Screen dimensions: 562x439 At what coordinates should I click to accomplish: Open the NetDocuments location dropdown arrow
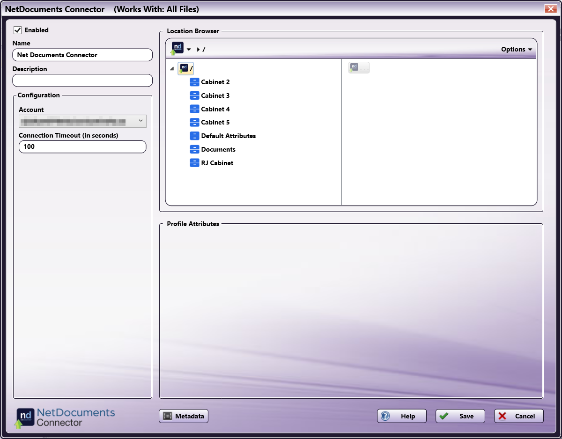click(x=189, y=50)
